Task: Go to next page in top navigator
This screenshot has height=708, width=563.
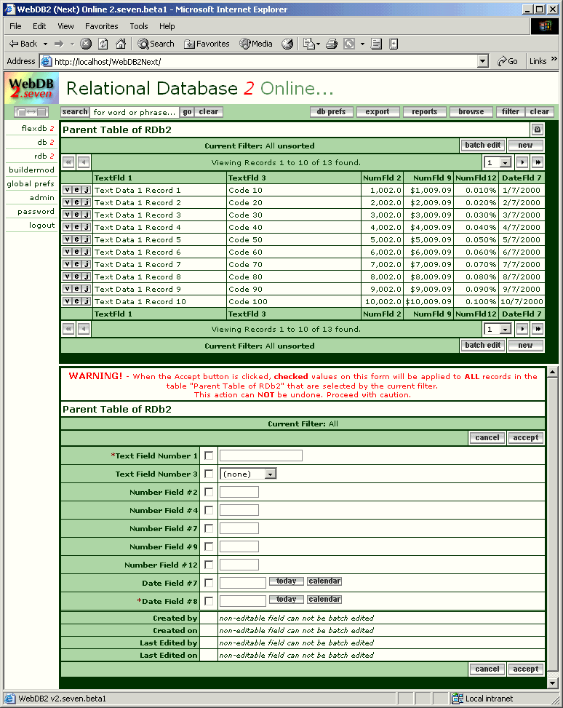Action: click(522, 162)
